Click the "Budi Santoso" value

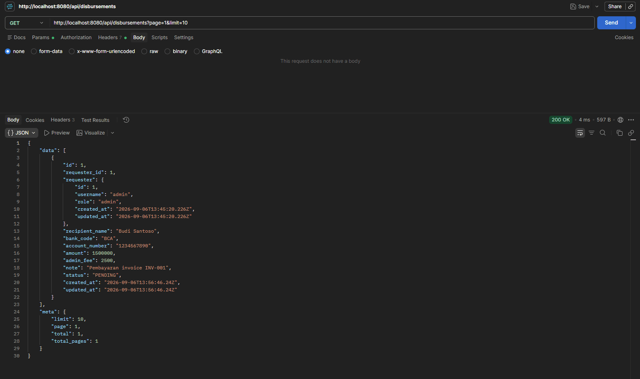click(x=136, y=231)
